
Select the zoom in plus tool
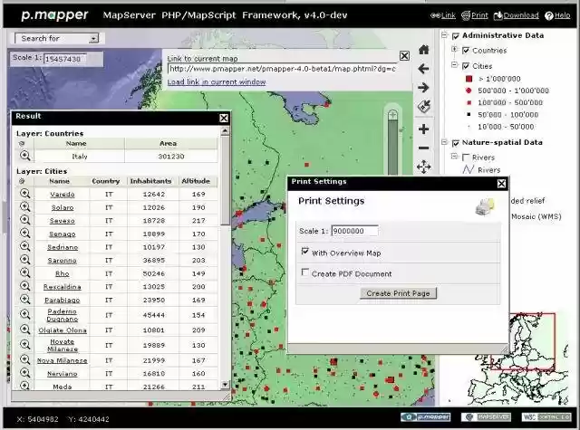[x=424, y=129]
